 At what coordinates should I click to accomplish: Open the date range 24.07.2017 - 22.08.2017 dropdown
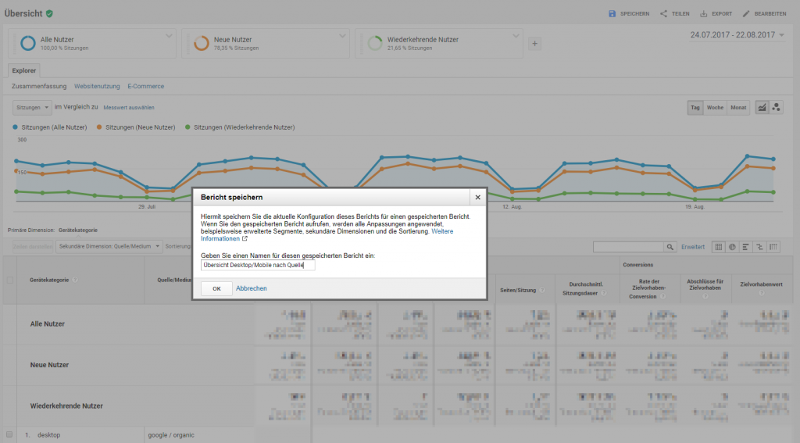[x=737, y=34]
